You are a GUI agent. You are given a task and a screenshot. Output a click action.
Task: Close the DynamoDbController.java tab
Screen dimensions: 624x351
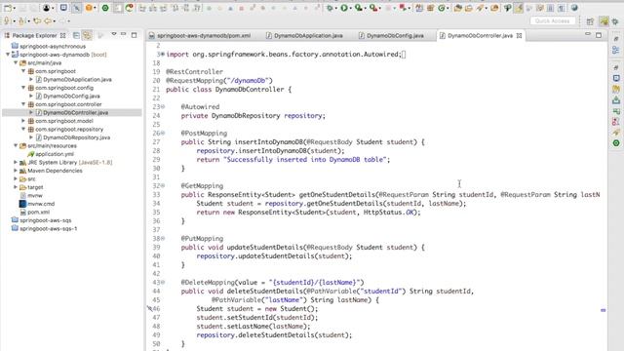[x=519, y=35]
